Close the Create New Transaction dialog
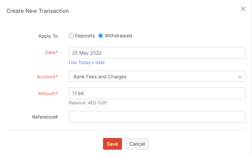 coord(243,9)
